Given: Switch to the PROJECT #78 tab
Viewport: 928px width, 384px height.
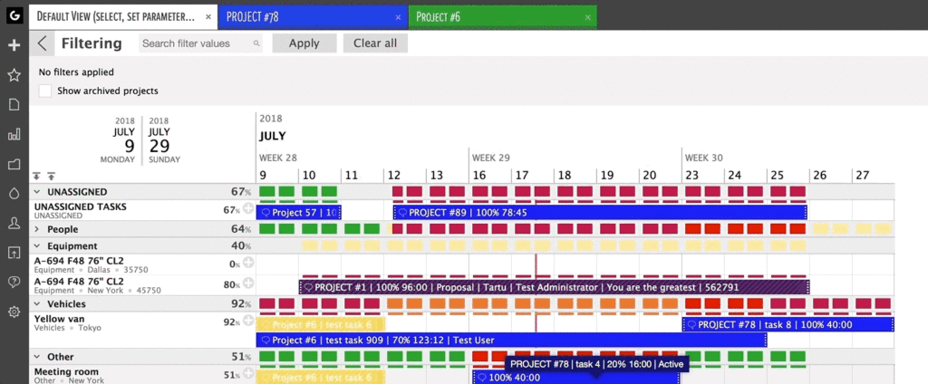Looking at the screenshot, I should [x=313, y=17].
